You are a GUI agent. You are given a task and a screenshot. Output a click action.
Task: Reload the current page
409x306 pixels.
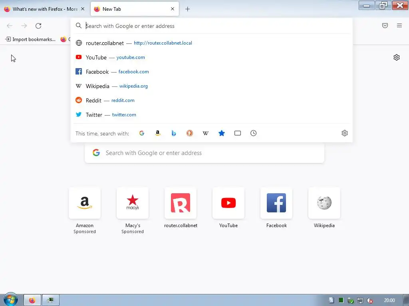[38, 26]
